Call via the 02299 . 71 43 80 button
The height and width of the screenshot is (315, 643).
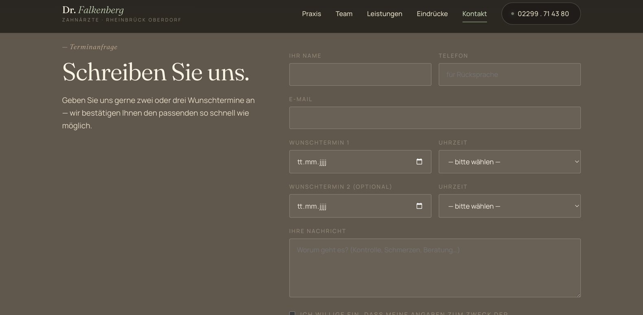[x=541, y=14]
